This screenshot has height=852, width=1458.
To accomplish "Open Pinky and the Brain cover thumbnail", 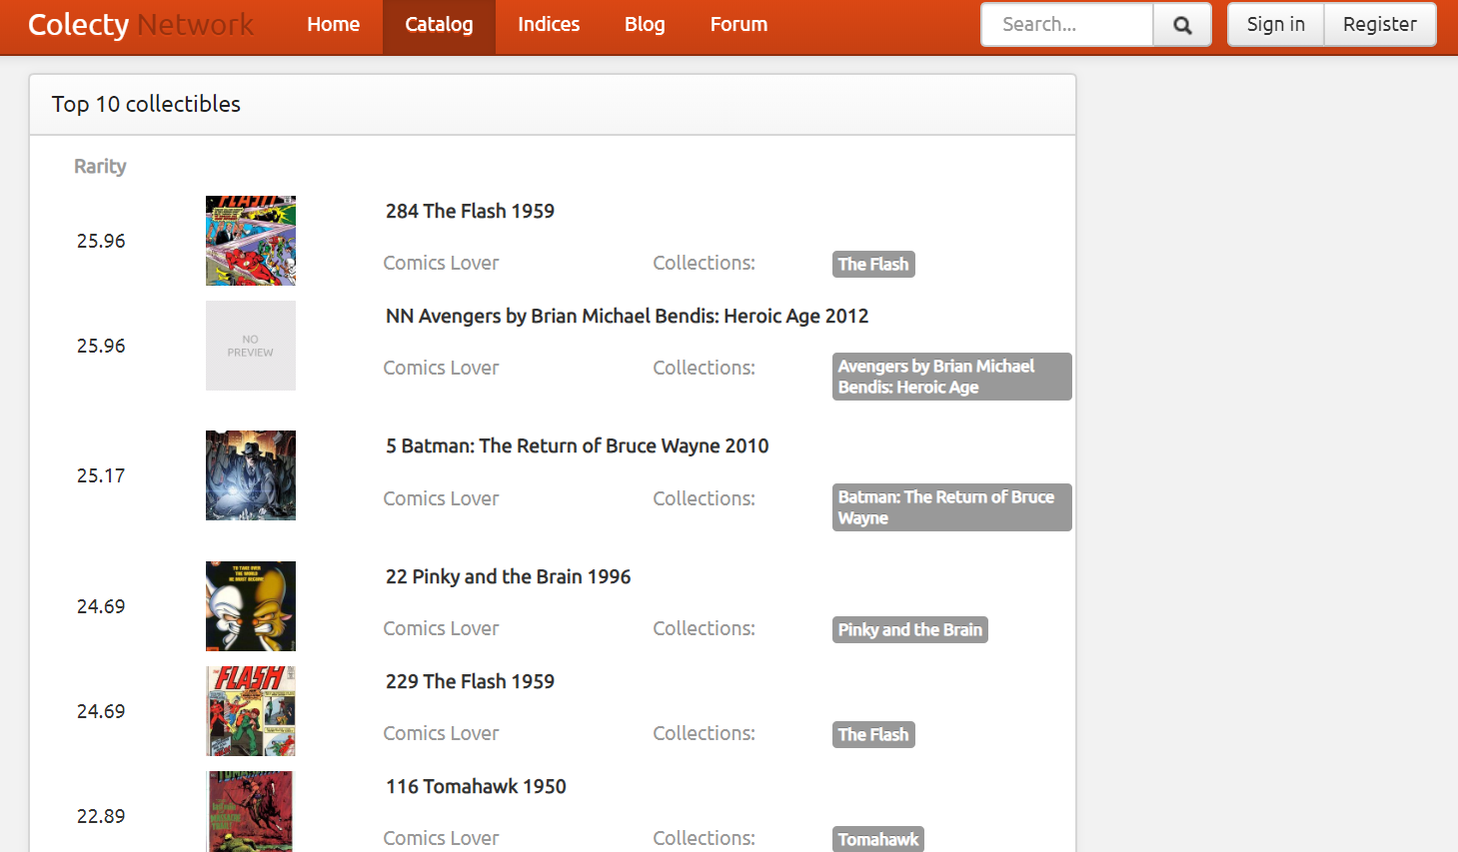I will tap(251, 606).
